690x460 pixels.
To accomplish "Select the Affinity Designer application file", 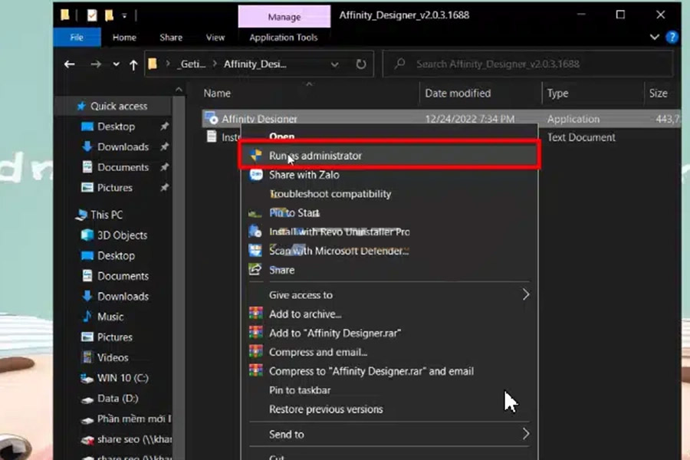I will click(x=441, y=119).
